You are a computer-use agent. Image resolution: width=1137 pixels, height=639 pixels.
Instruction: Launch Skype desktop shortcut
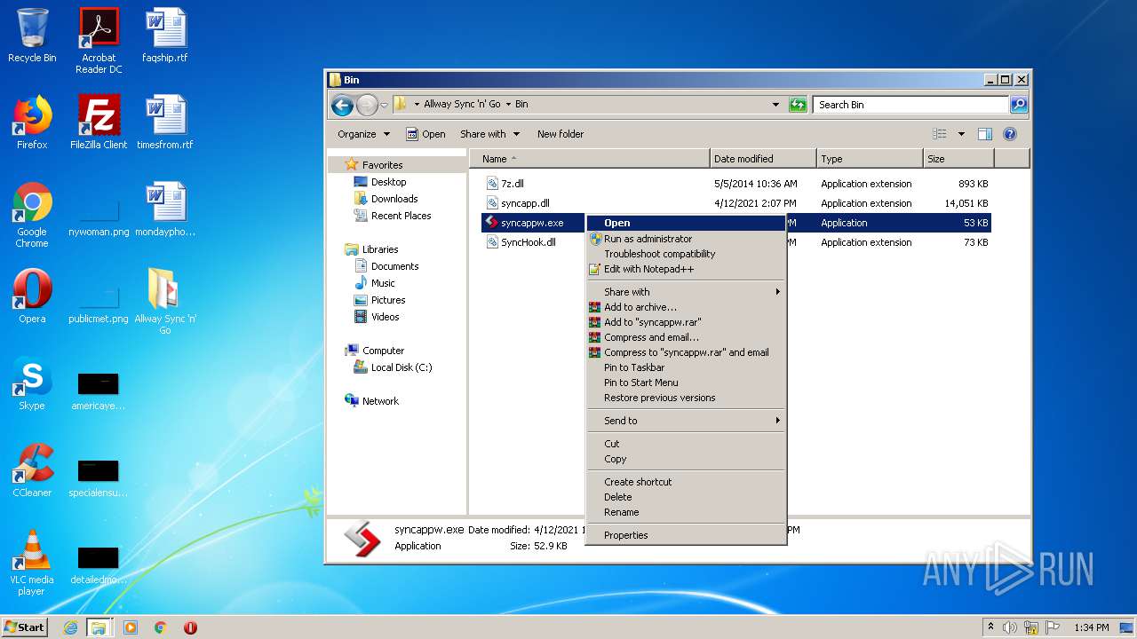pos(32,383)
